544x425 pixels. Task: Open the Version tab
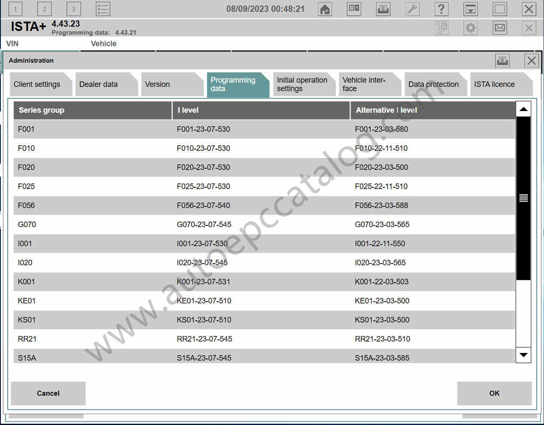[x=173, y=84]
